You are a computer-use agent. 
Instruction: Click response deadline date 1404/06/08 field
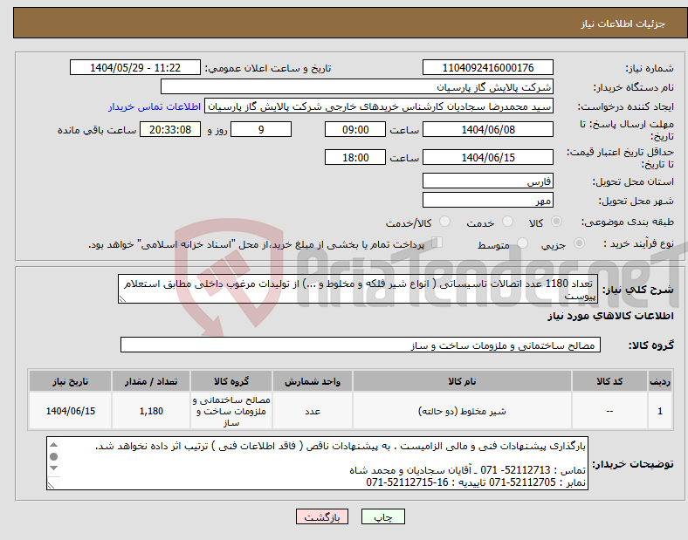(x=487, y=130)
